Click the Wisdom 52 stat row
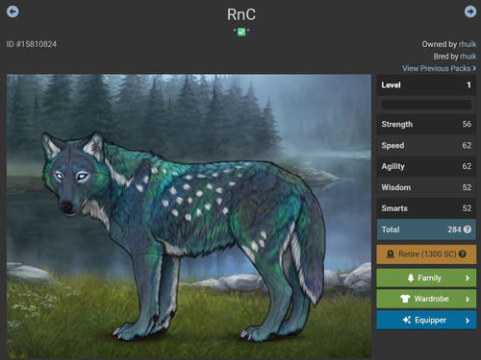 (426, 187)
